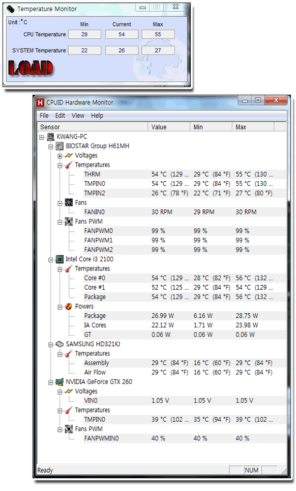The height and width of the screenshot is (491, 296).
Task: Click the Powers flame icon
Action: tap(69, 307)
